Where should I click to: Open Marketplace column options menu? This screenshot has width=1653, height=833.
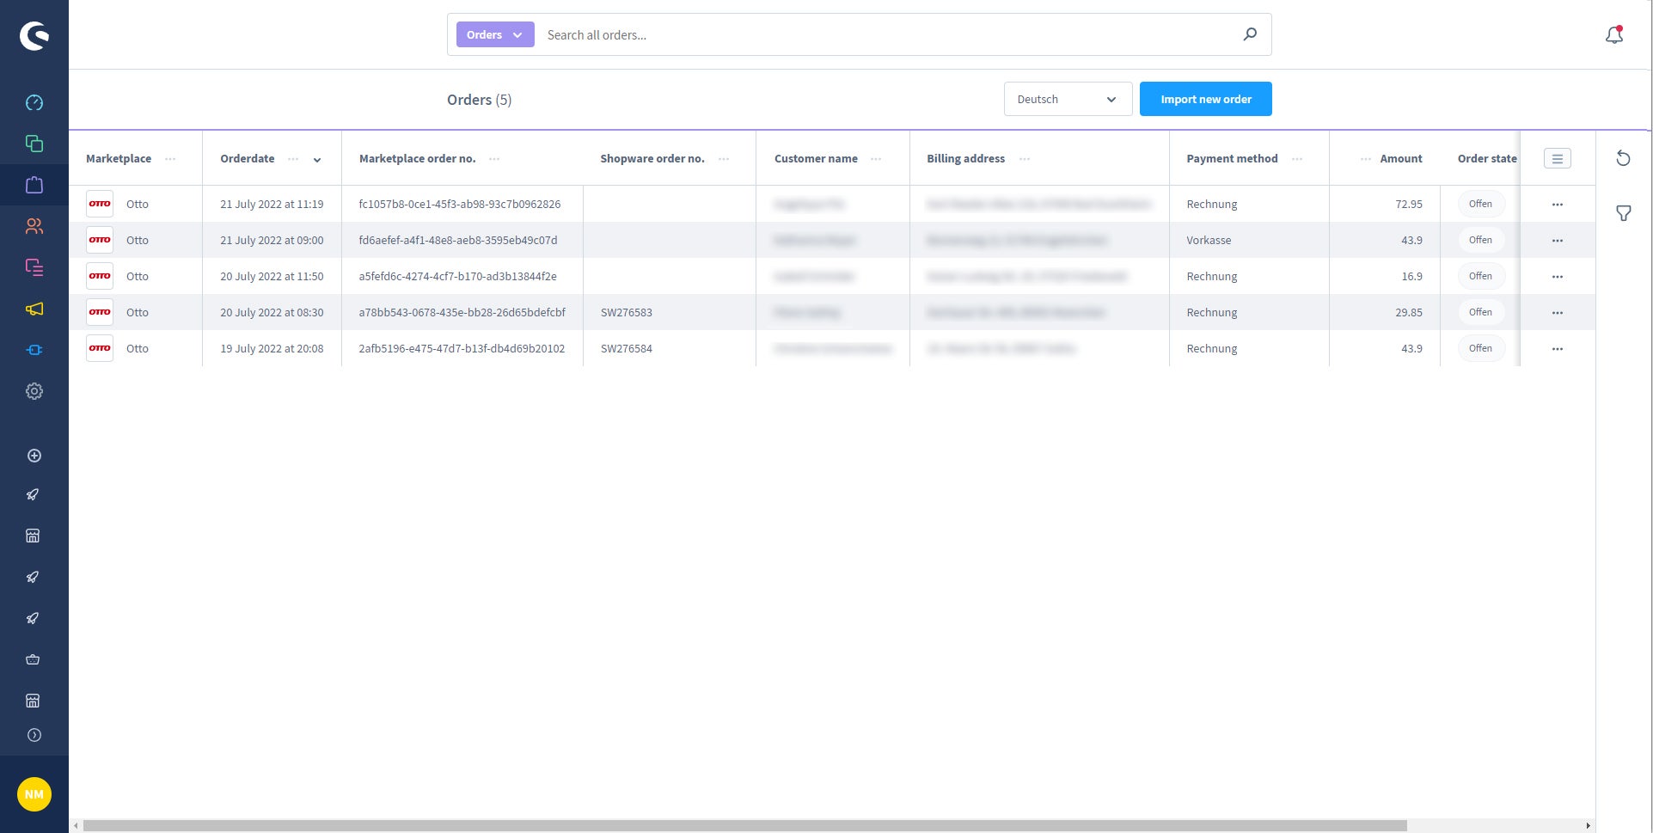coord(170,159)
